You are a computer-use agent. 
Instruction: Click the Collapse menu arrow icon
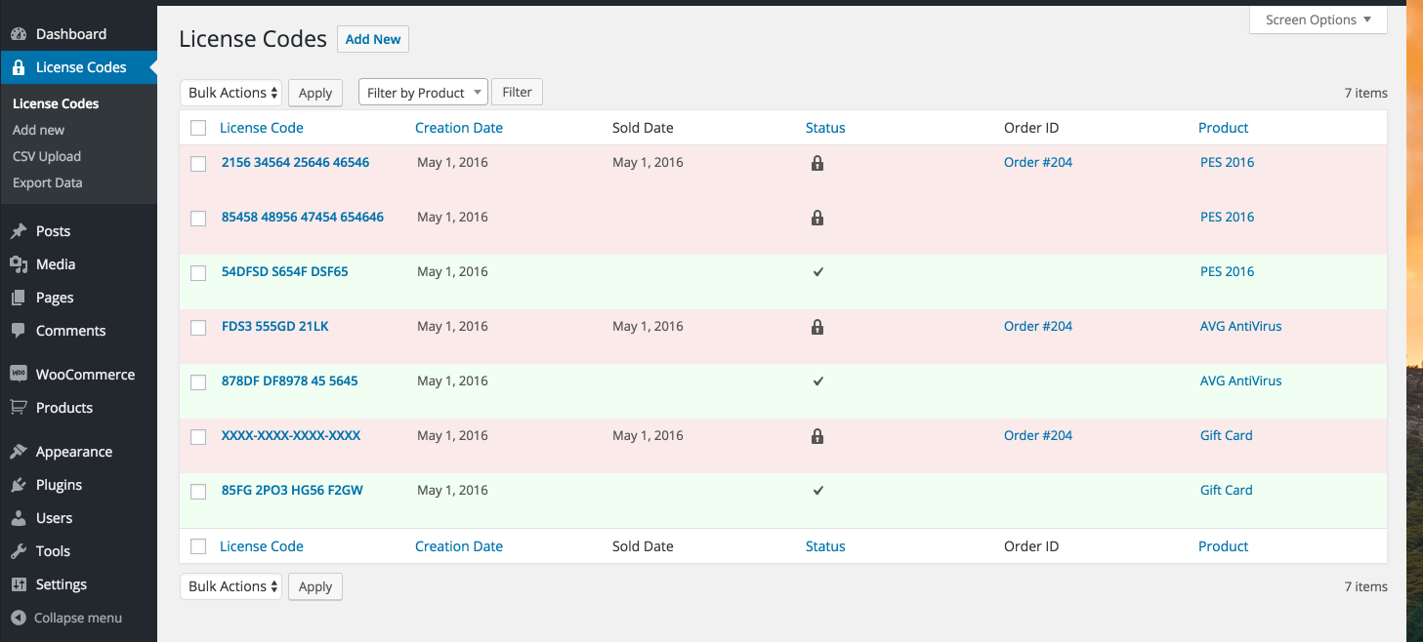pos(18,618)
